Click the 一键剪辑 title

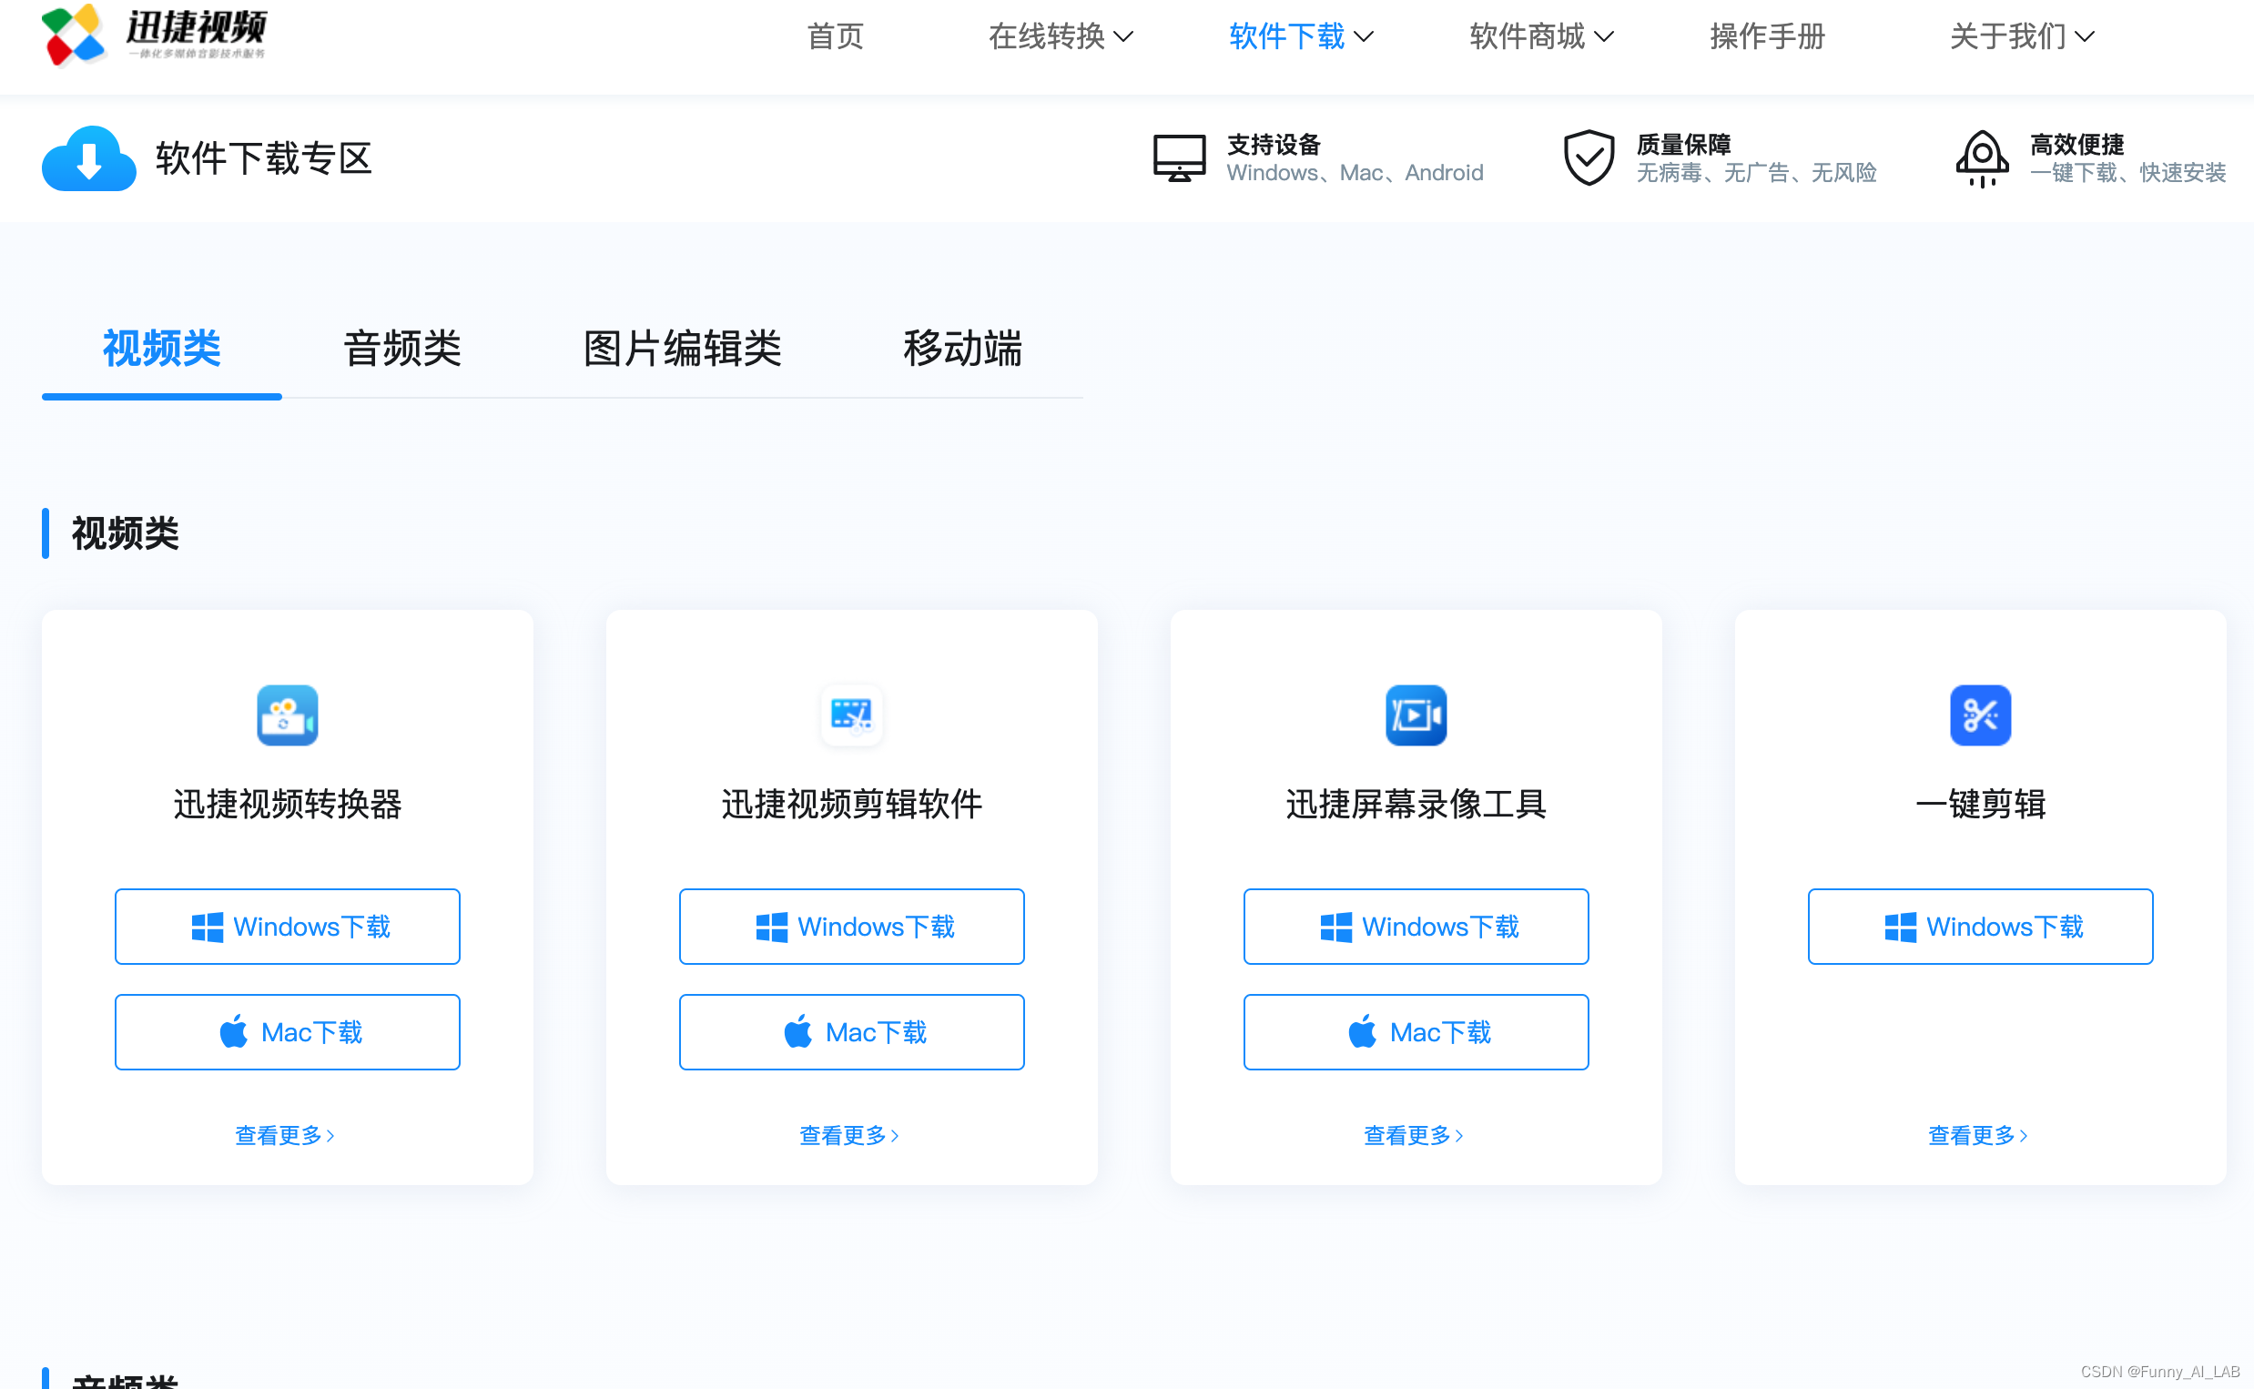(x=1980, y=804)
